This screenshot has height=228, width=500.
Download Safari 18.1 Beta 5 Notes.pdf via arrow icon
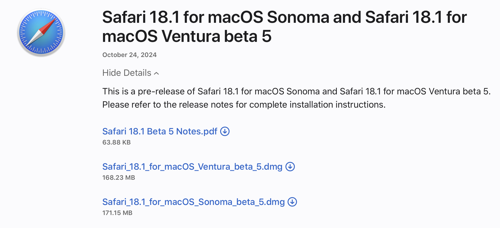(225, 131)
